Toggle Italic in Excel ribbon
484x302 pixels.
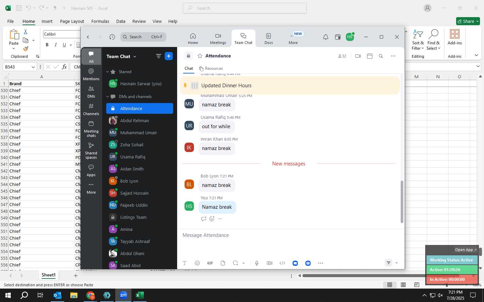55,45
